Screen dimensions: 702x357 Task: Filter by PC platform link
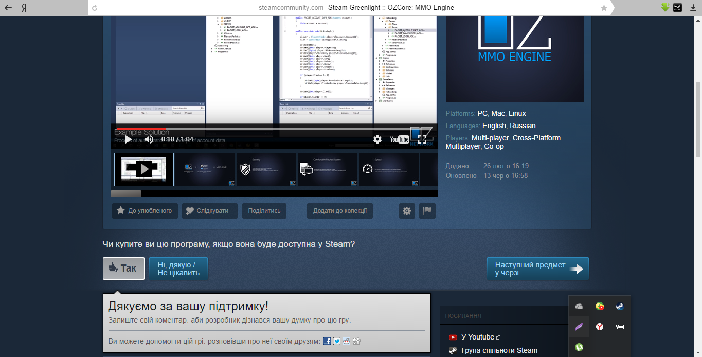[x=482, y=113]
